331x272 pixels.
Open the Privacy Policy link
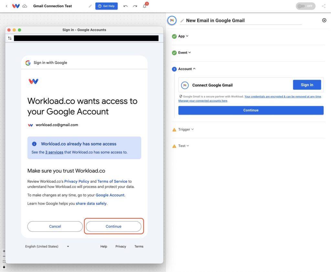[x=77, y=181]
